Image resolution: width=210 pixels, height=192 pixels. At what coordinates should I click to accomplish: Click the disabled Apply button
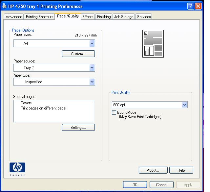click(188, 185)
